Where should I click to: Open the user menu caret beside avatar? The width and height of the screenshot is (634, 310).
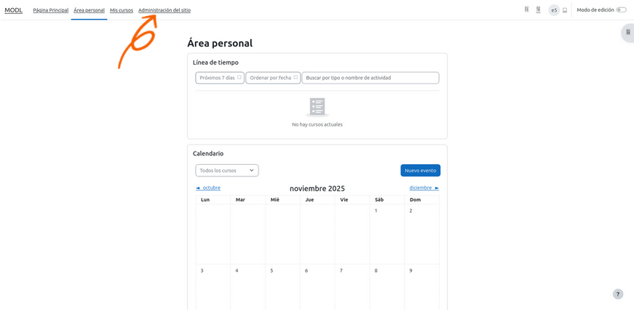[565, 10]
